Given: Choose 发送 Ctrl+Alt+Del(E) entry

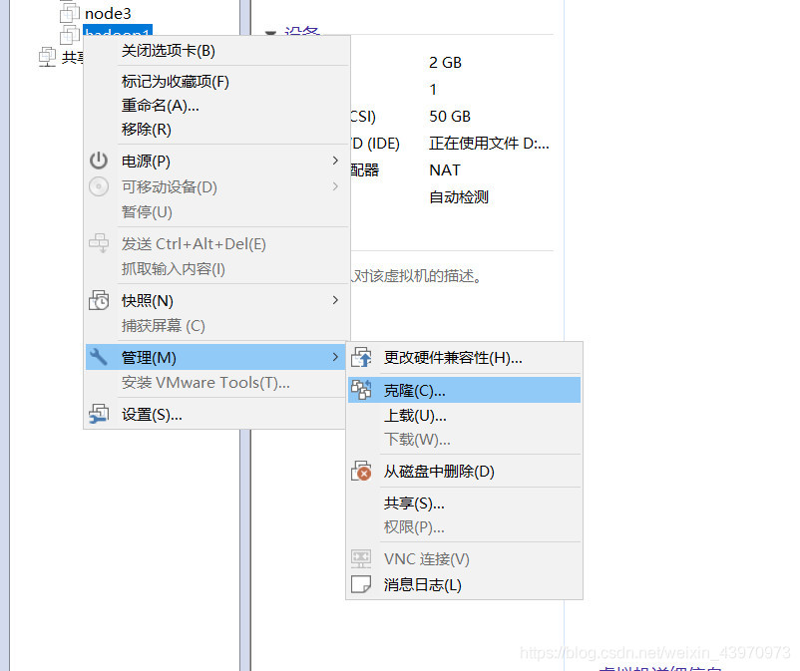Looking at the screenshot, I should (217, 243).
